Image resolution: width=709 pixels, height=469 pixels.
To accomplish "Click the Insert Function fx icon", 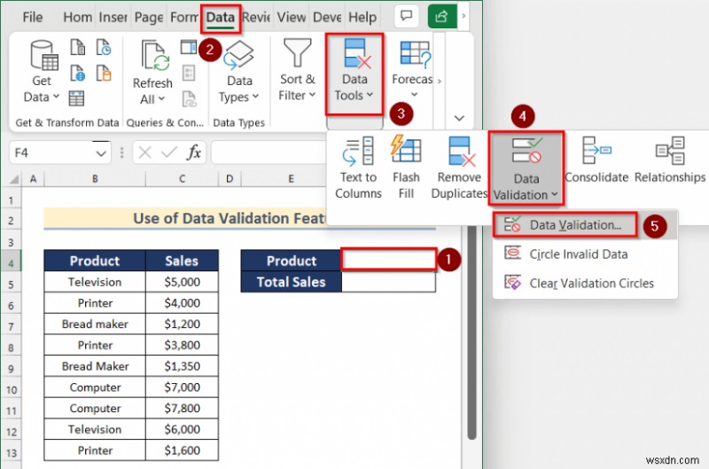I will 193,152.
